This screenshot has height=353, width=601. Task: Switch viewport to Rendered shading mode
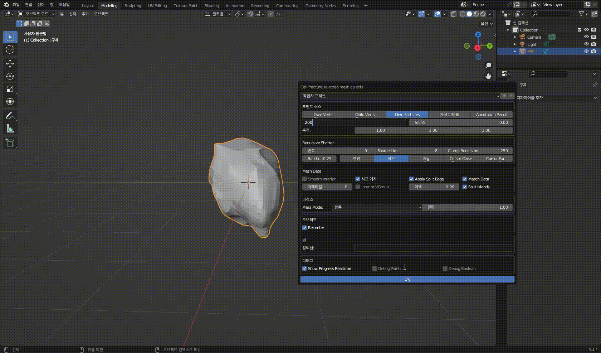(x=482, y=14)
